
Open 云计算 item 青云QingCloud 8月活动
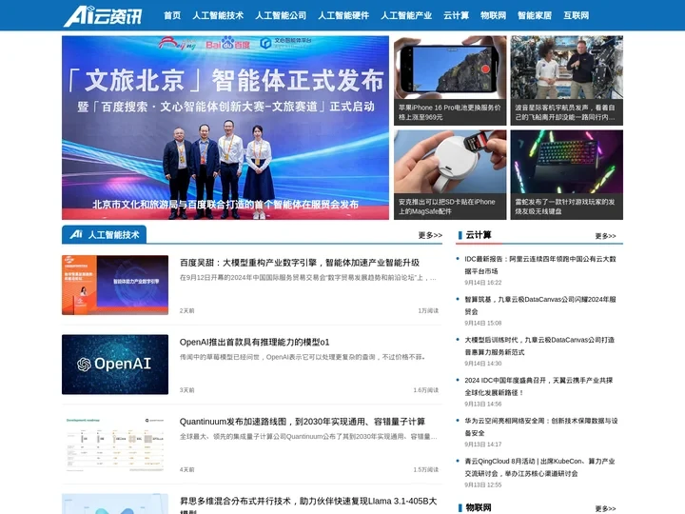pyautogui.click(x=540, y=467)
